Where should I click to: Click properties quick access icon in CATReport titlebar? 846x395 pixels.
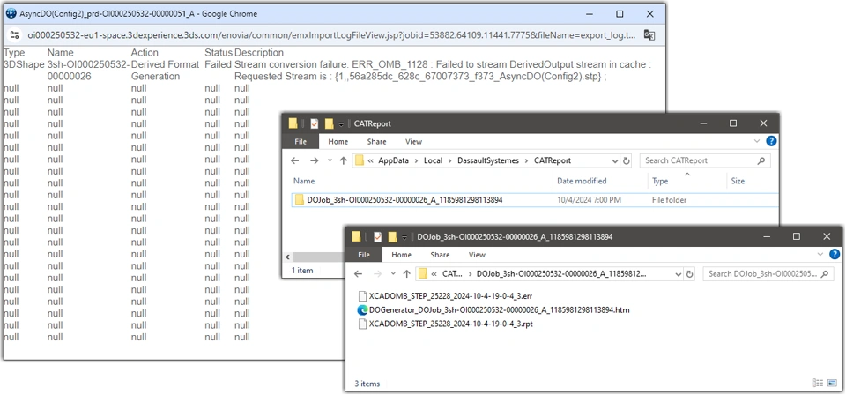point(314,123)
